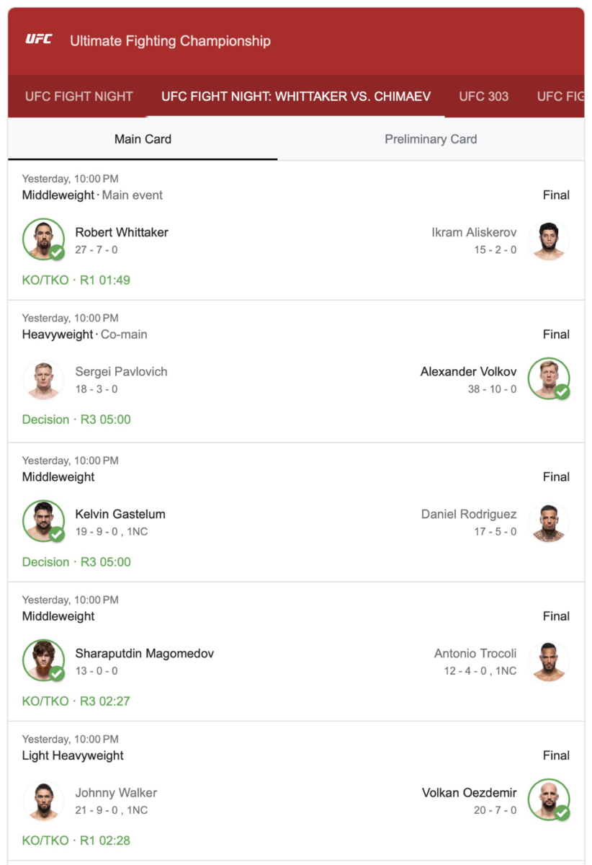Open Robert Whittaker's fighter photo
The image size is (592, 865).
(x=43, y=239)
